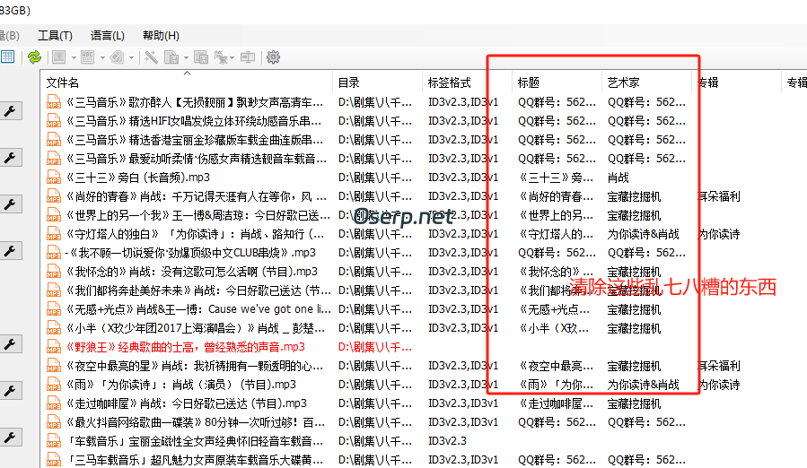Click the table grid view toolbar icon
The image size is (807, 468).
pos(8,57)
